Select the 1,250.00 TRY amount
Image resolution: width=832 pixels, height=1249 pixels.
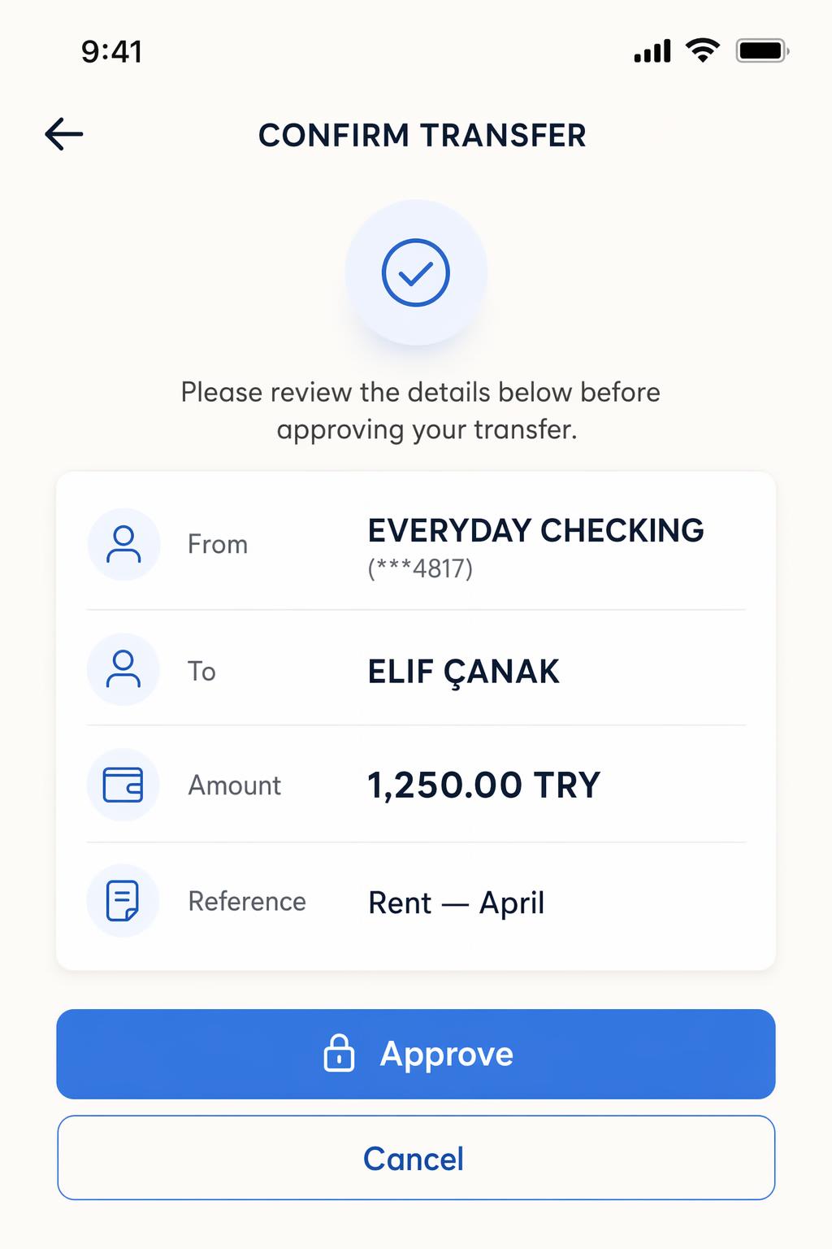[483, 786]
